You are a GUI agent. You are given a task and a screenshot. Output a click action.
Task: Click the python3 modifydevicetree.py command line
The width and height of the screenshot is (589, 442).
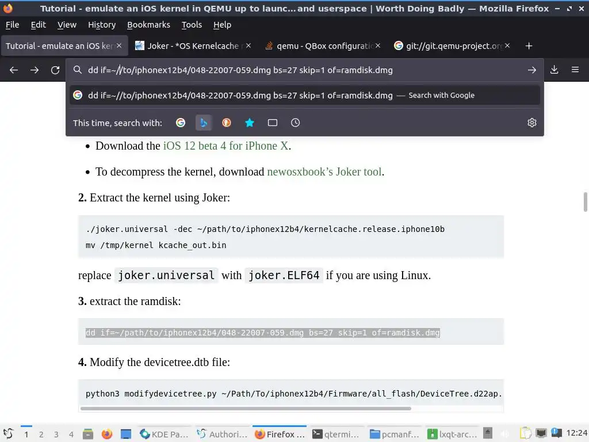pos(294,394)
